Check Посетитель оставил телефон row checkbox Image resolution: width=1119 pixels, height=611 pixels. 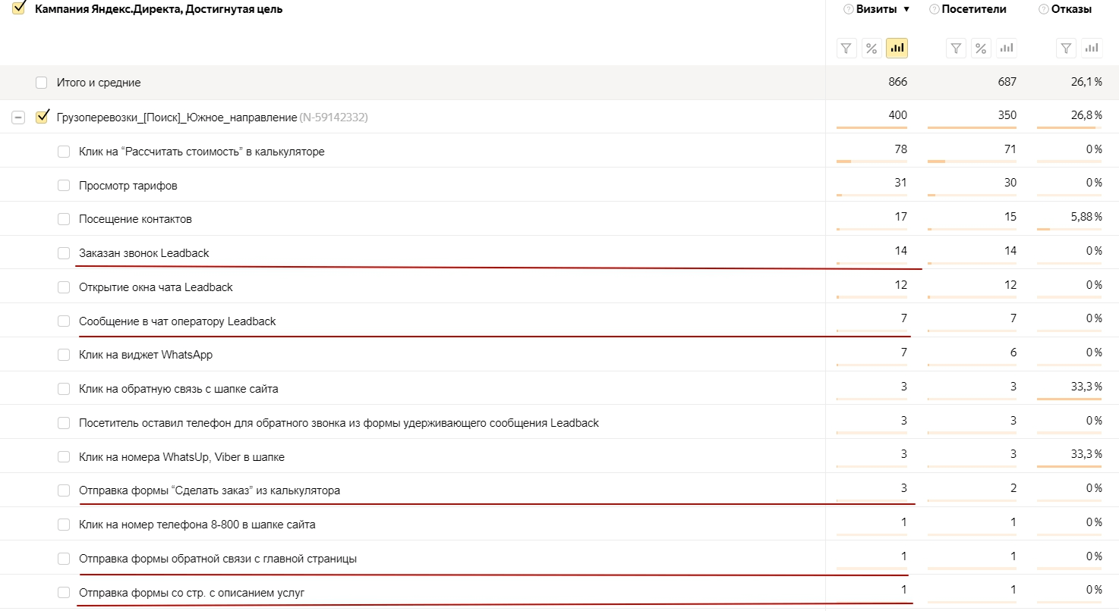click(x=64, y=423)
